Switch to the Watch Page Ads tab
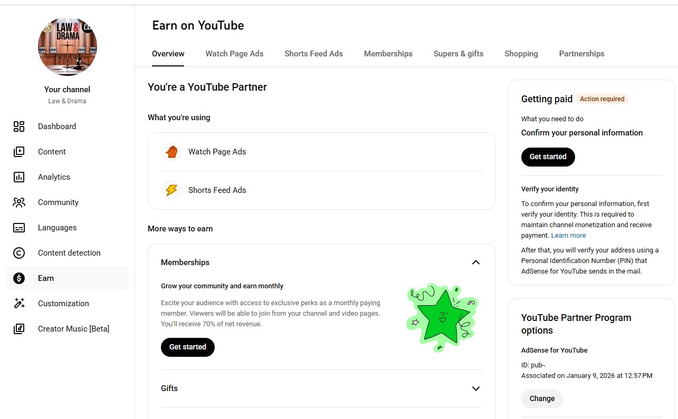678x419 pixels. pos(234,54)
